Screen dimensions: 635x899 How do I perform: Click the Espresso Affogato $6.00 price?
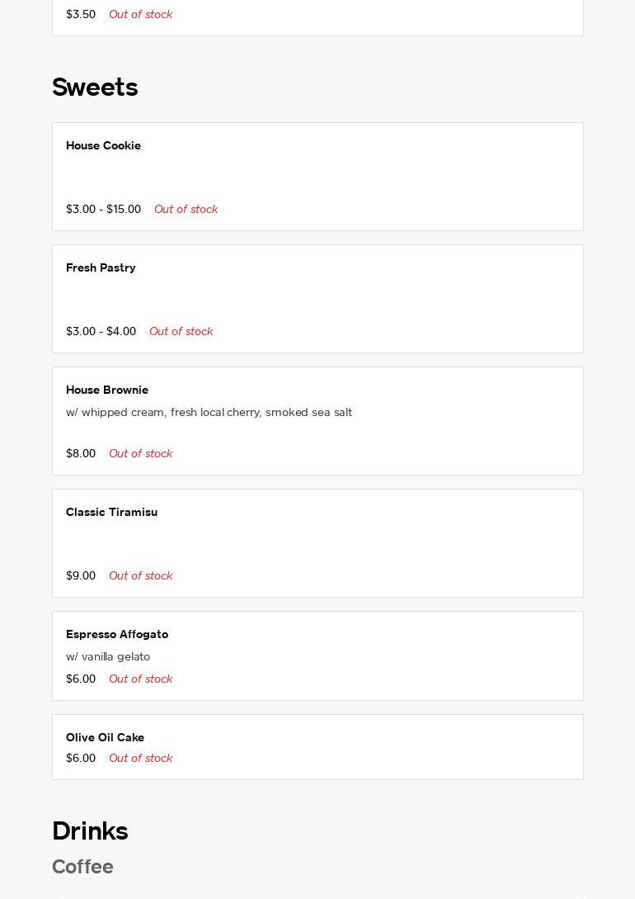[x=81, y=679]
